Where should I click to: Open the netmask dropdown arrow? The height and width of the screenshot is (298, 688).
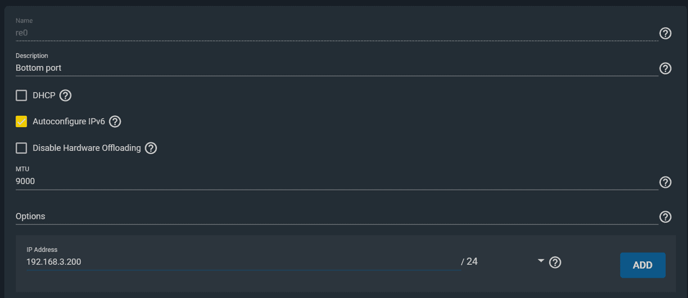tap(541, 261)
